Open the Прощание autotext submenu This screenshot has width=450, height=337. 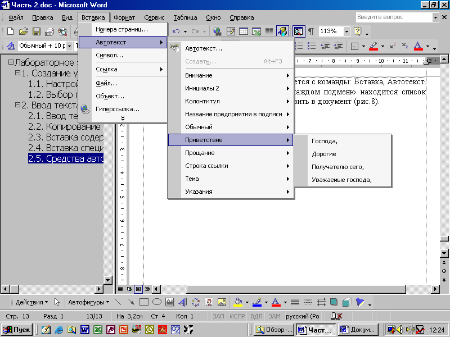pos(231,153)
